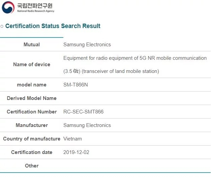Click the 'Manufacturer' label
211x180 pixels.
point(32,125)
